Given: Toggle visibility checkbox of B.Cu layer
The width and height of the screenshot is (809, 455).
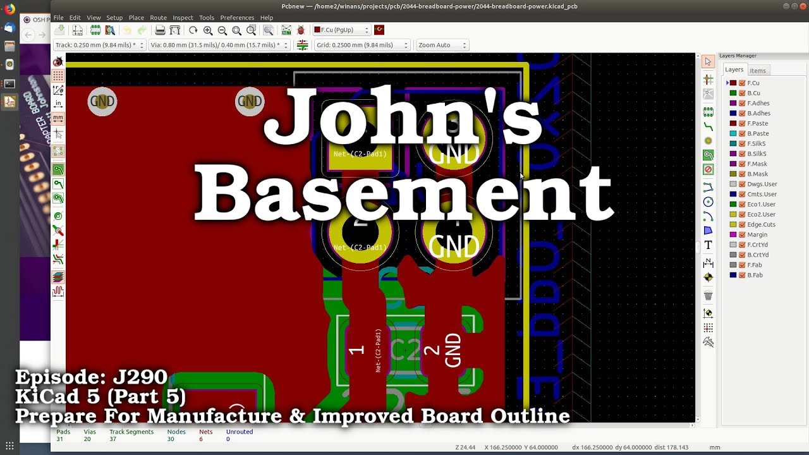Looking at the screenshot, I should coord(742,93).
